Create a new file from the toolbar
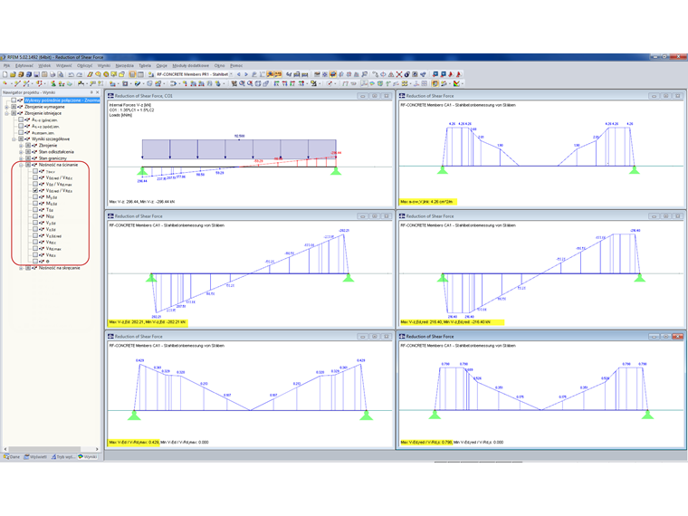Viewport: 688px width, 516px height. coord(5,74)
